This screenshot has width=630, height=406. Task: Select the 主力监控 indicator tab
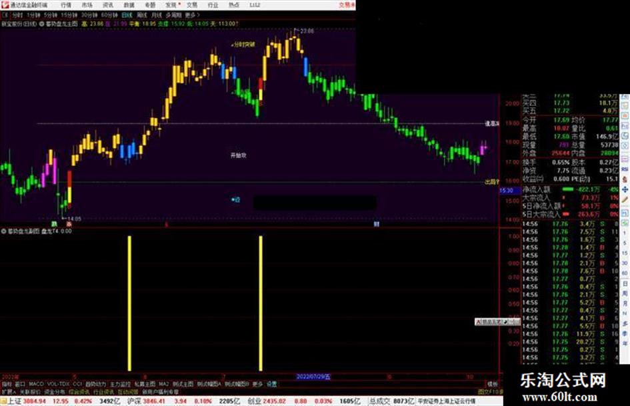121,385
